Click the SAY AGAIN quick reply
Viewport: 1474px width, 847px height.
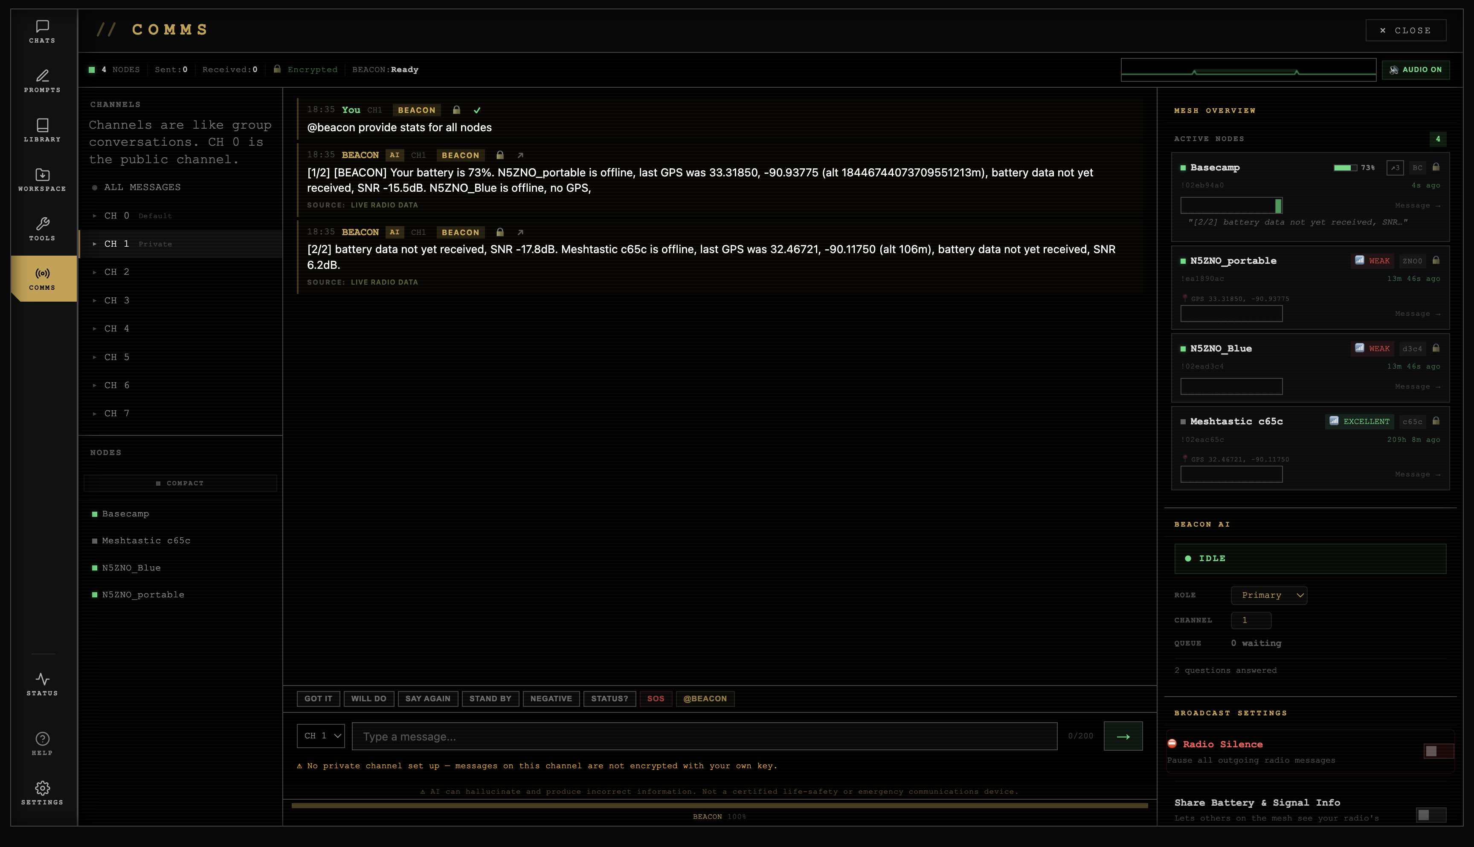tap(428, 699)
